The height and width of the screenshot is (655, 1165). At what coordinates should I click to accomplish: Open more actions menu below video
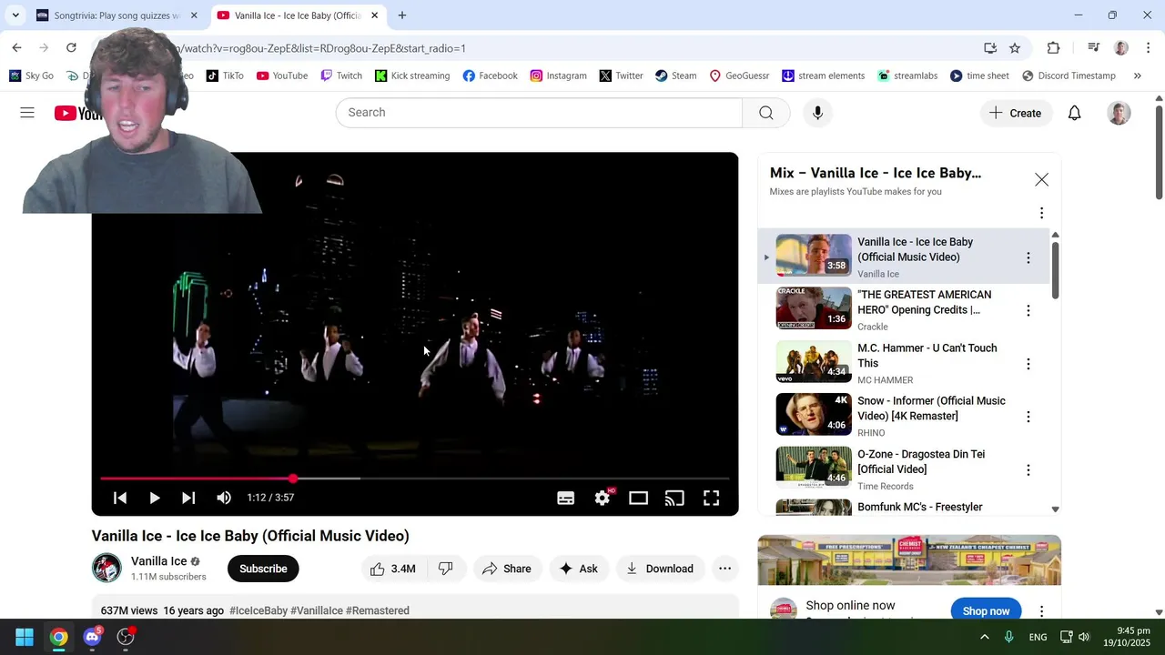(x=724, y=569)
